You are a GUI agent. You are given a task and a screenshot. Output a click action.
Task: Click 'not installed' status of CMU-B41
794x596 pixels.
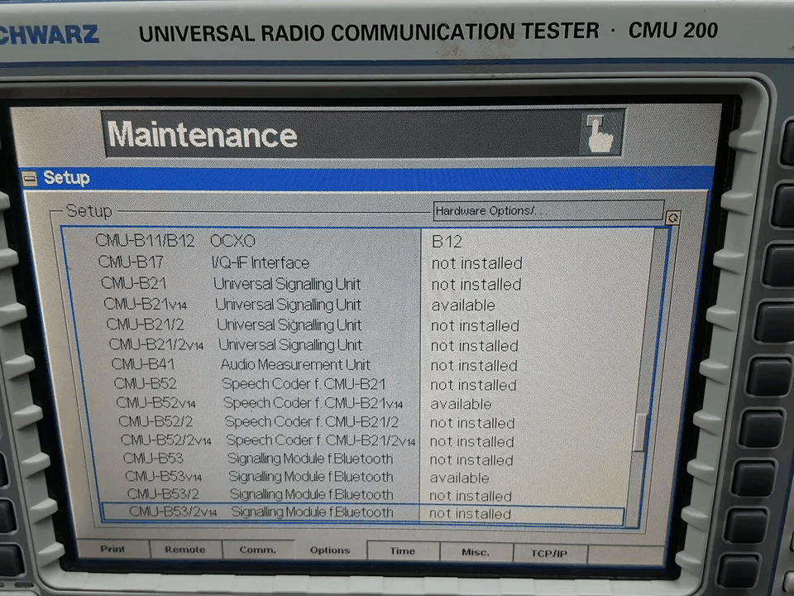tap(474, 365)
